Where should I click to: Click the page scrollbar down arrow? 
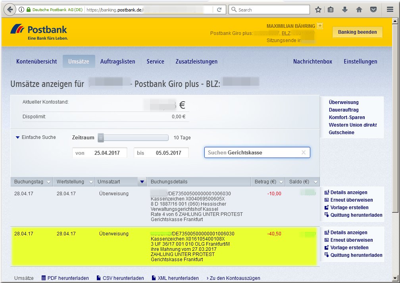click(395, 278)
